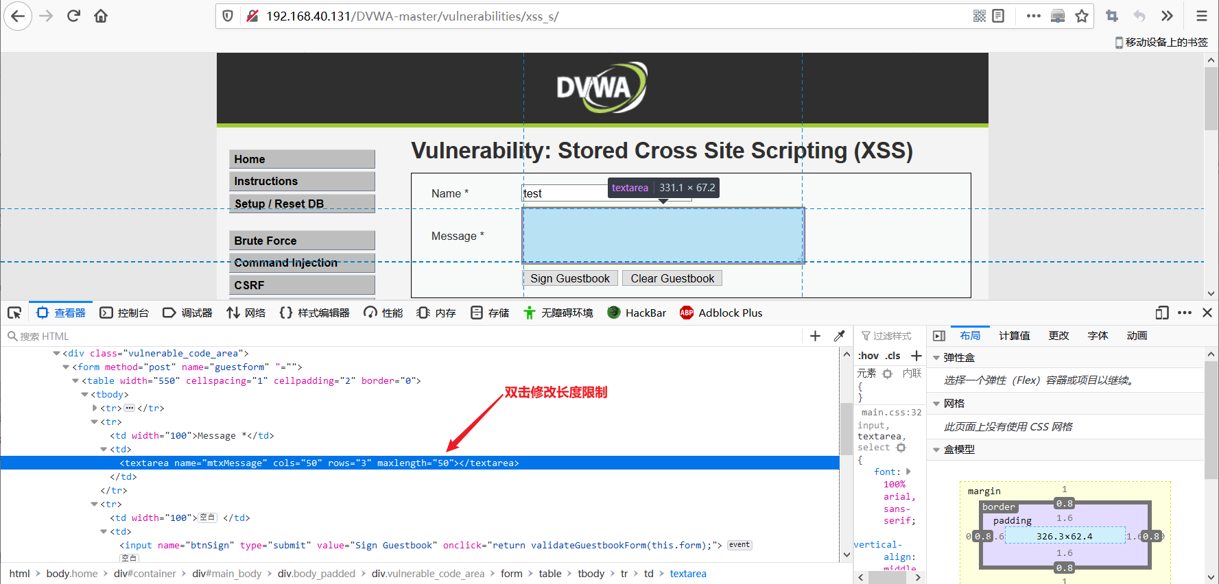Select the 更改 changes tab
1219x584 pixels.
(1058, 336)
